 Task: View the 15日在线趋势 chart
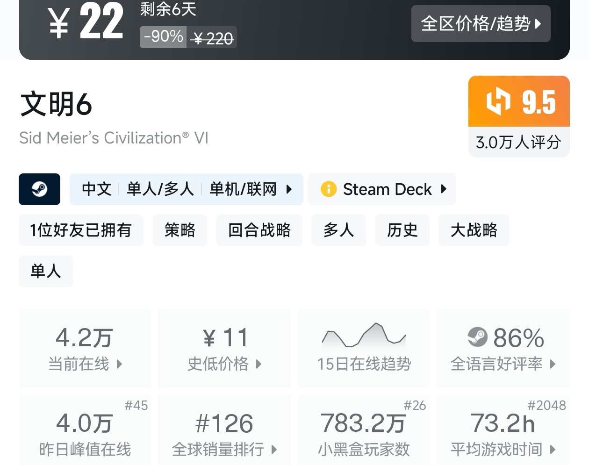[x=364, y=349]
